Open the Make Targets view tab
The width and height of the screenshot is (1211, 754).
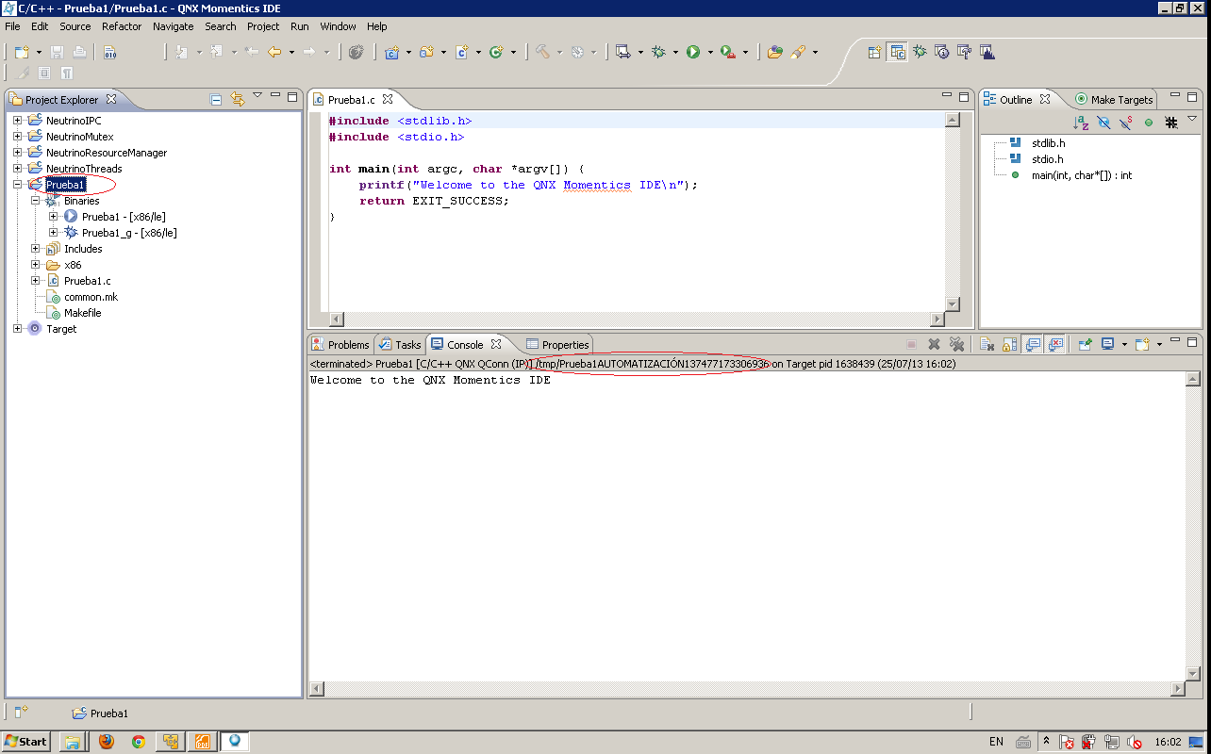[x=1114, y=99]
